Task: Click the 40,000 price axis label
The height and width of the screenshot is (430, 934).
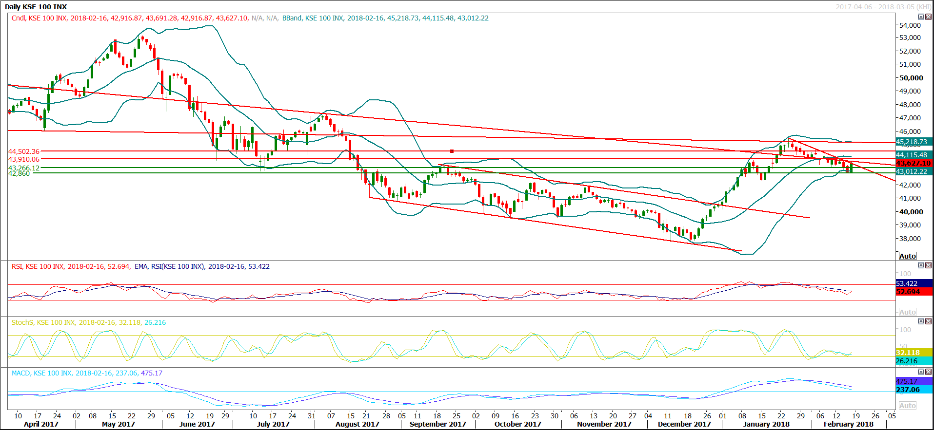Action: [x=911, y=212]
